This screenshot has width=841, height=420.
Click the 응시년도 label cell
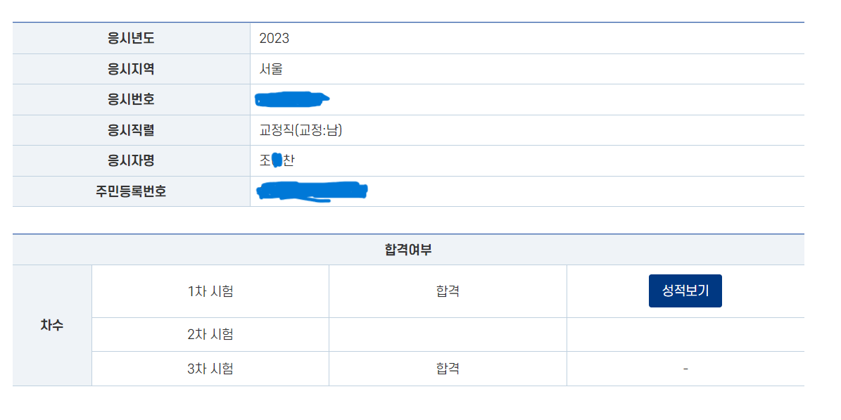(x=131, y=38)
